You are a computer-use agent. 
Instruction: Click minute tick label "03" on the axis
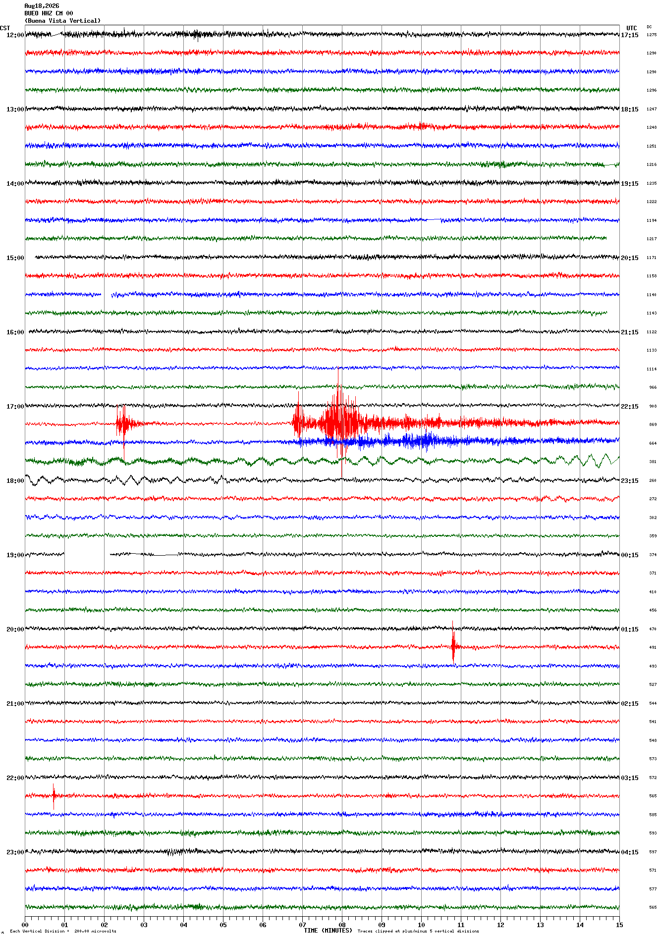pyautogui.click(x=144, y=925)
